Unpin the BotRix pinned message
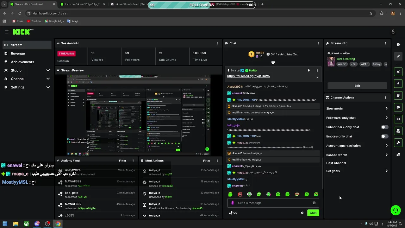The width and height of the screenshot is (405, 228). [x=309, y=71]
